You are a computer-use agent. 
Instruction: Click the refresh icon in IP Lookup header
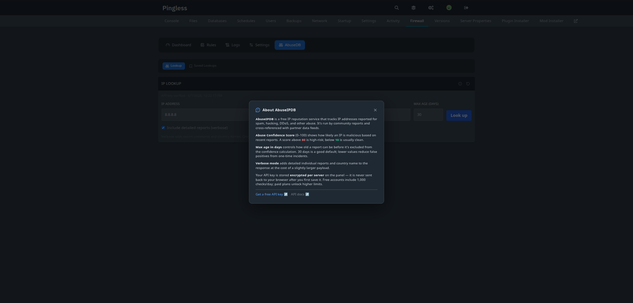[x=468, y=84]
